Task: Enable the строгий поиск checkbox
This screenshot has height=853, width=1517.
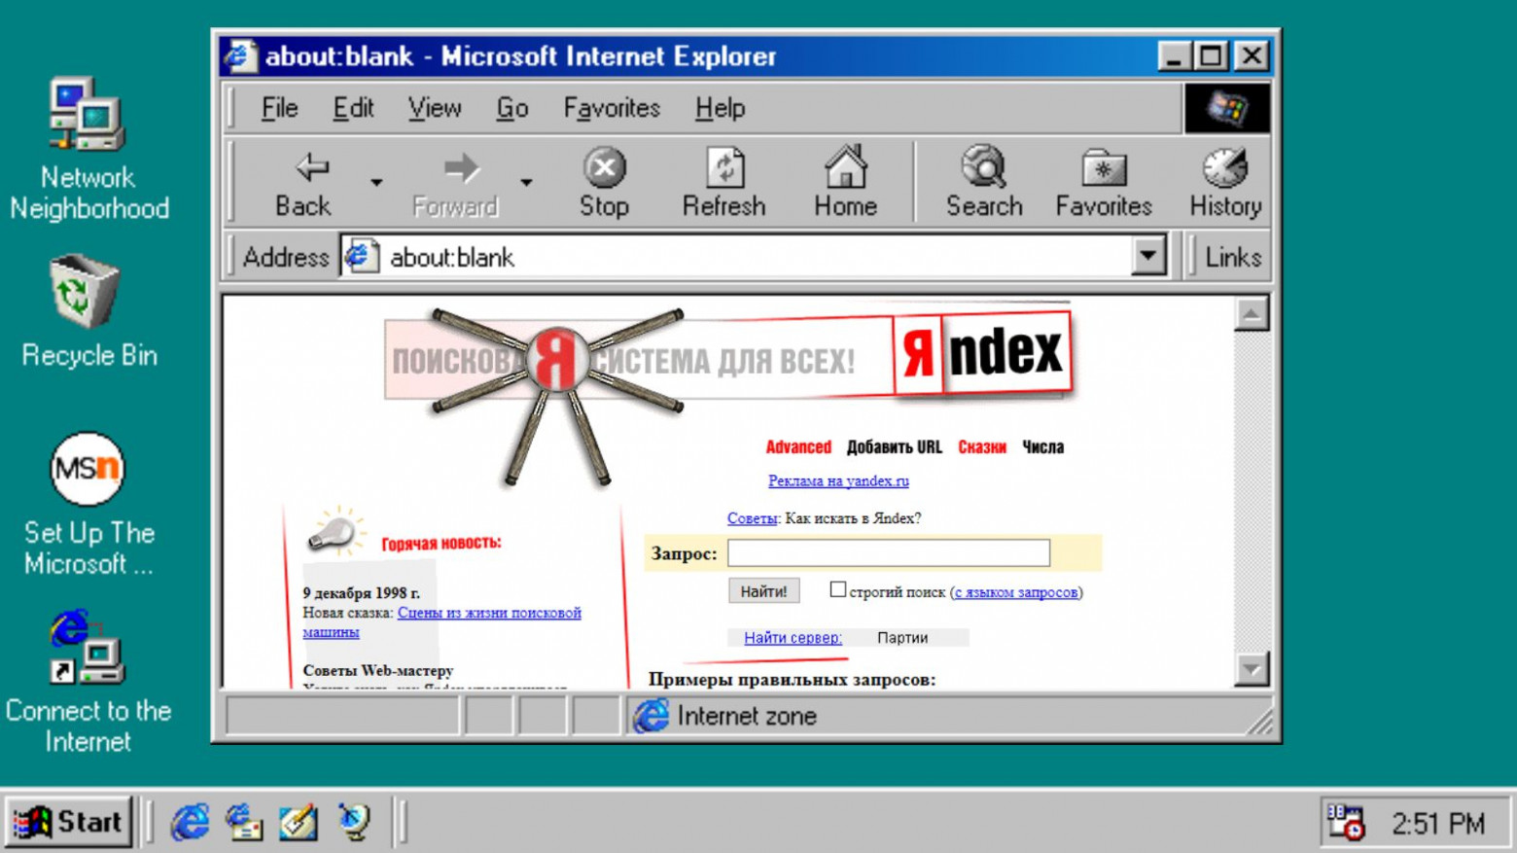Action: 837,589
